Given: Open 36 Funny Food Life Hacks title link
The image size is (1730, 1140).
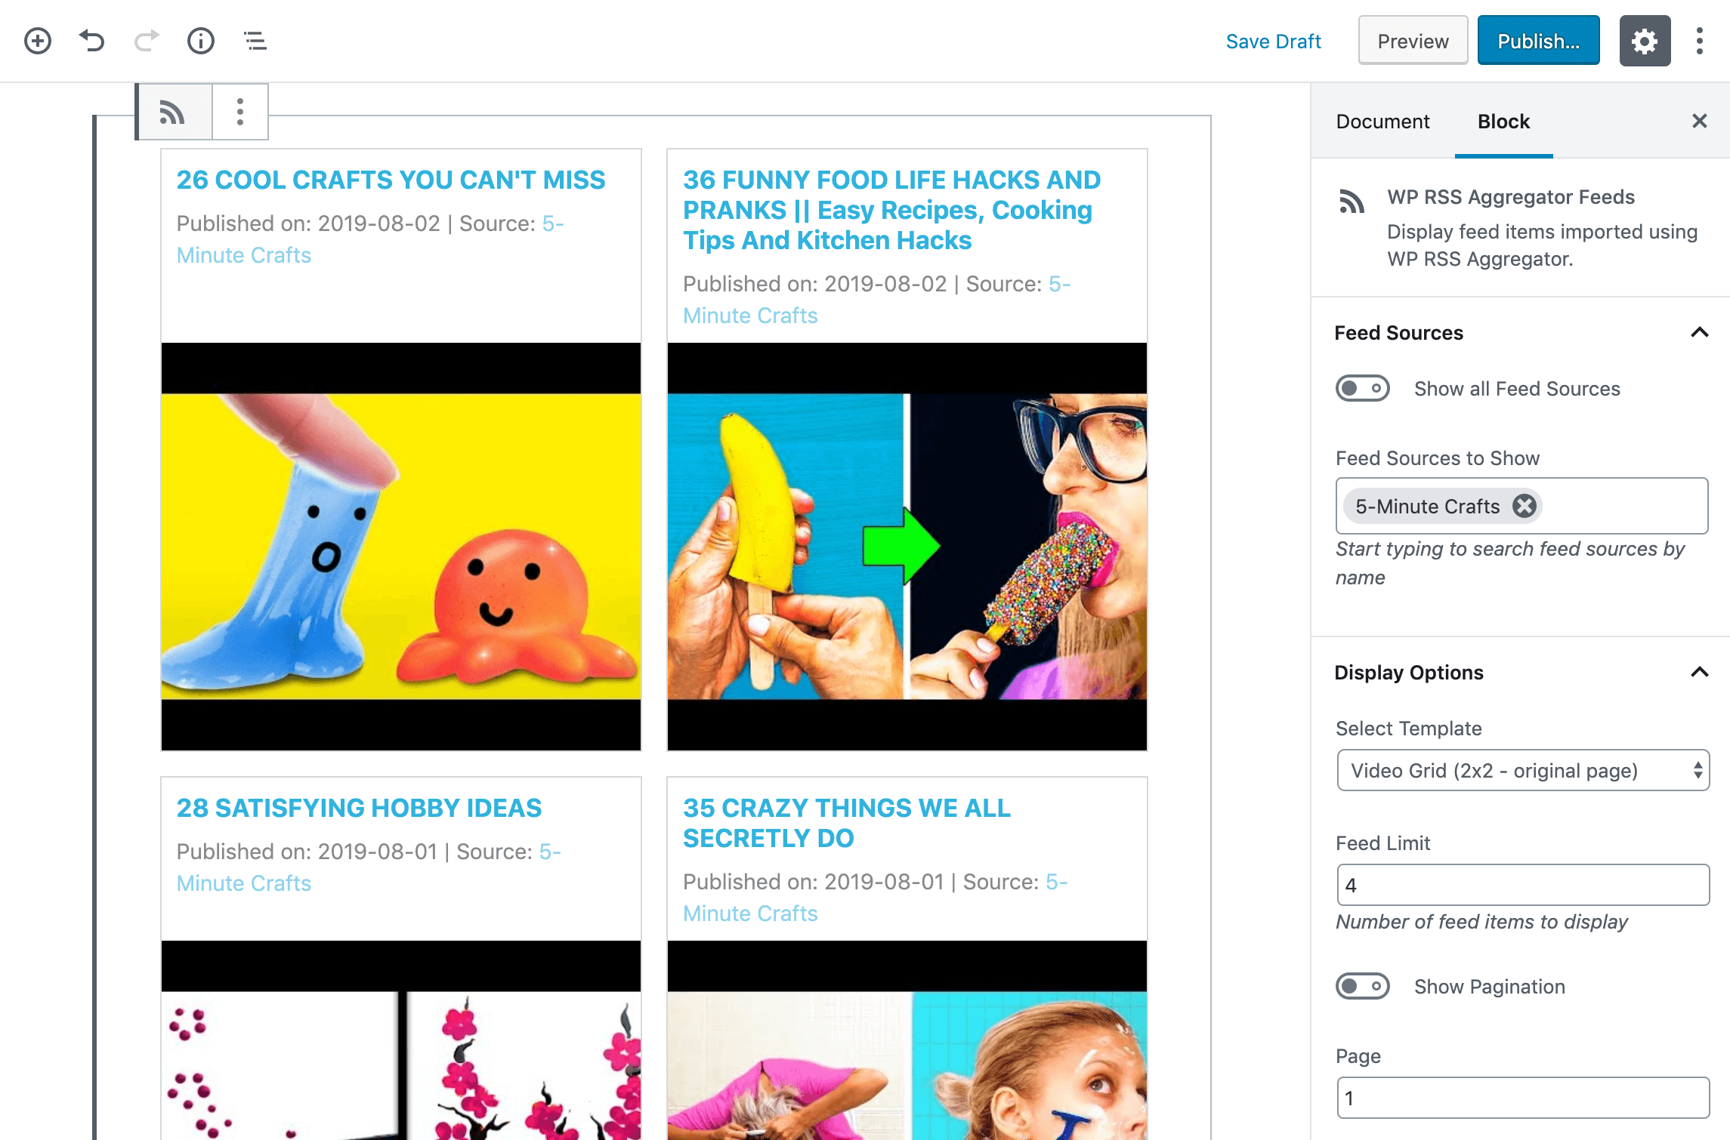Looking at the screenshot, I should (891, 210).
